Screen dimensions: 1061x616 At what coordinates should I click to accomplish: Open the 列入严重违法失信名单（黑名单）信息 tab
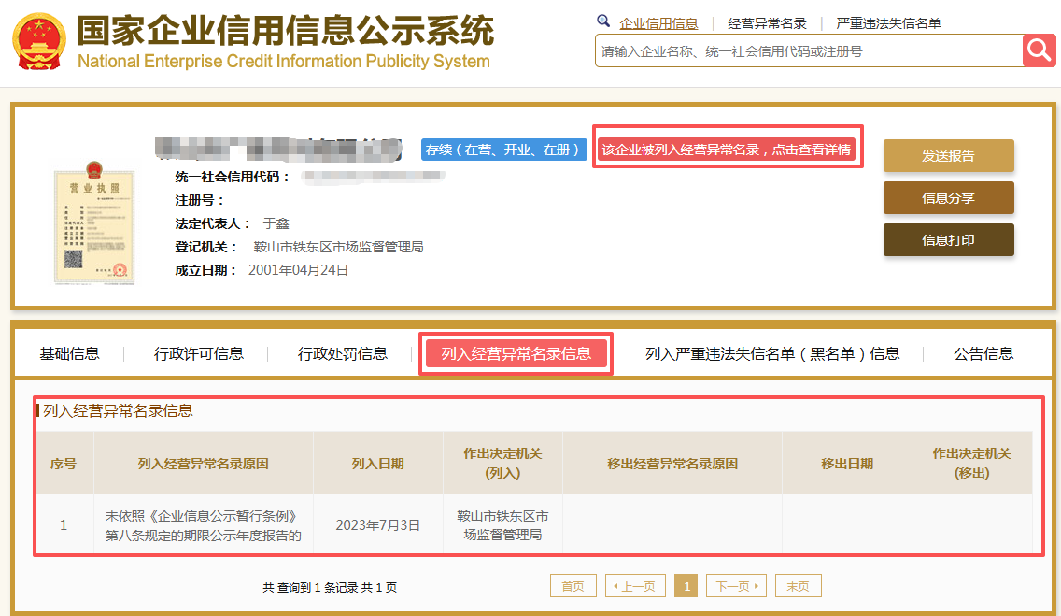click(772, 353)
